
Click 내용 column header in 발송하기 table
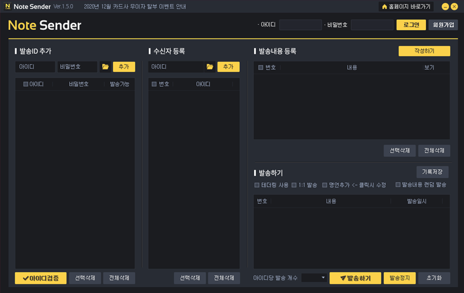coord(331,201)
